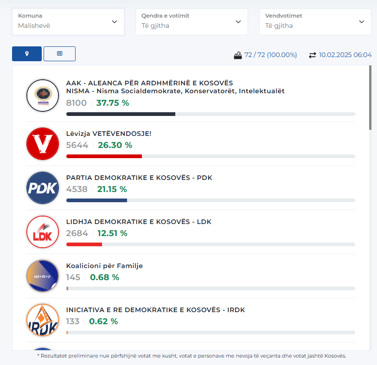Click the 10.02.2025 06:04 timestamp
Viewport: 377px width, 365px height.
(345, 55)
